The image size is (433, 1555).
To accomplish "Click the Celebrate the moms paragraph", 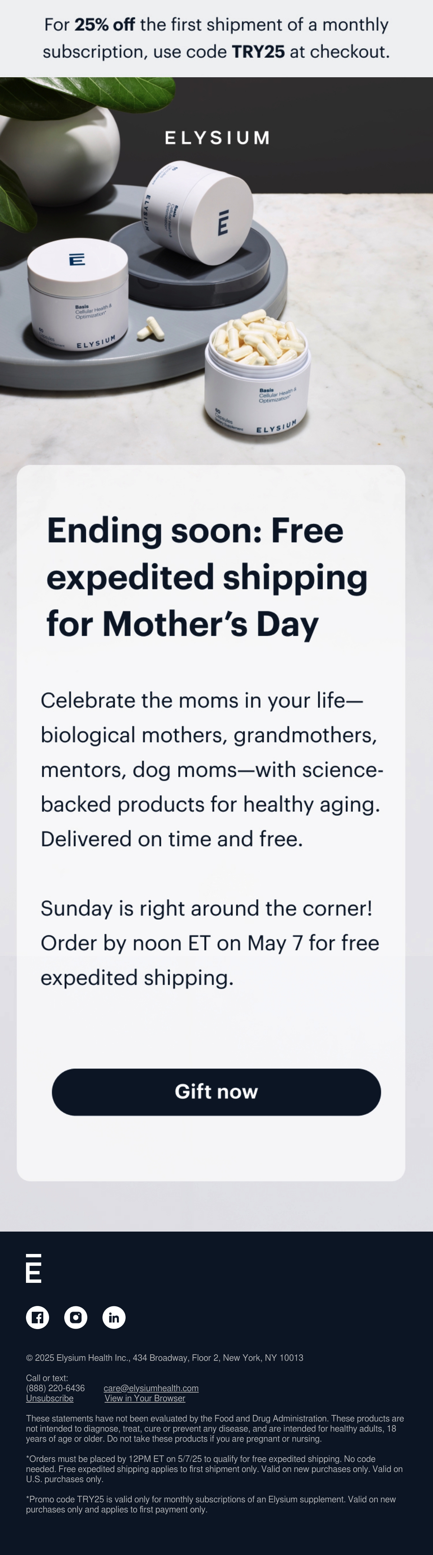I will (212, 769).
